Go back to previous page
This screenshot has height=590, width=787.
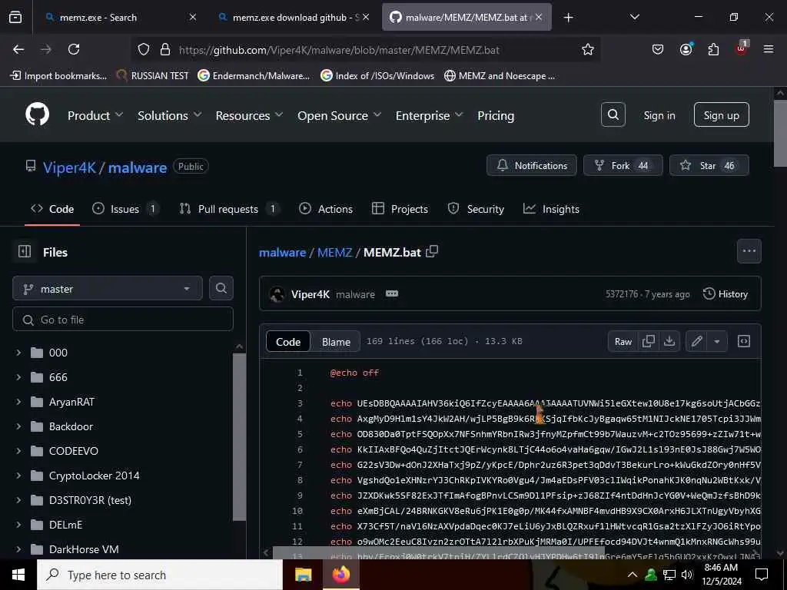point(18,49)
